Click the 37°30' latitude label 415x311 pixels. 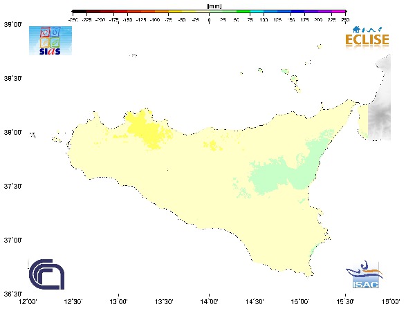13,186
